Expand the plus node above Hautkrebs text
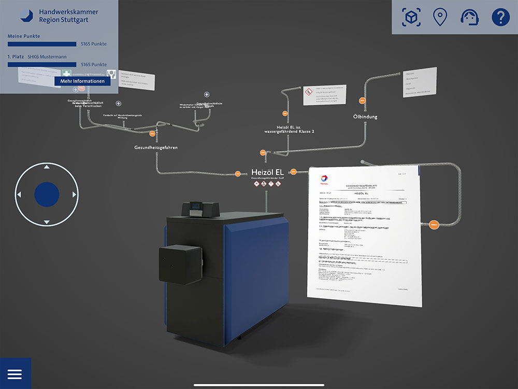This screenshot has width=518, height=389. click(x=119, y=104)
